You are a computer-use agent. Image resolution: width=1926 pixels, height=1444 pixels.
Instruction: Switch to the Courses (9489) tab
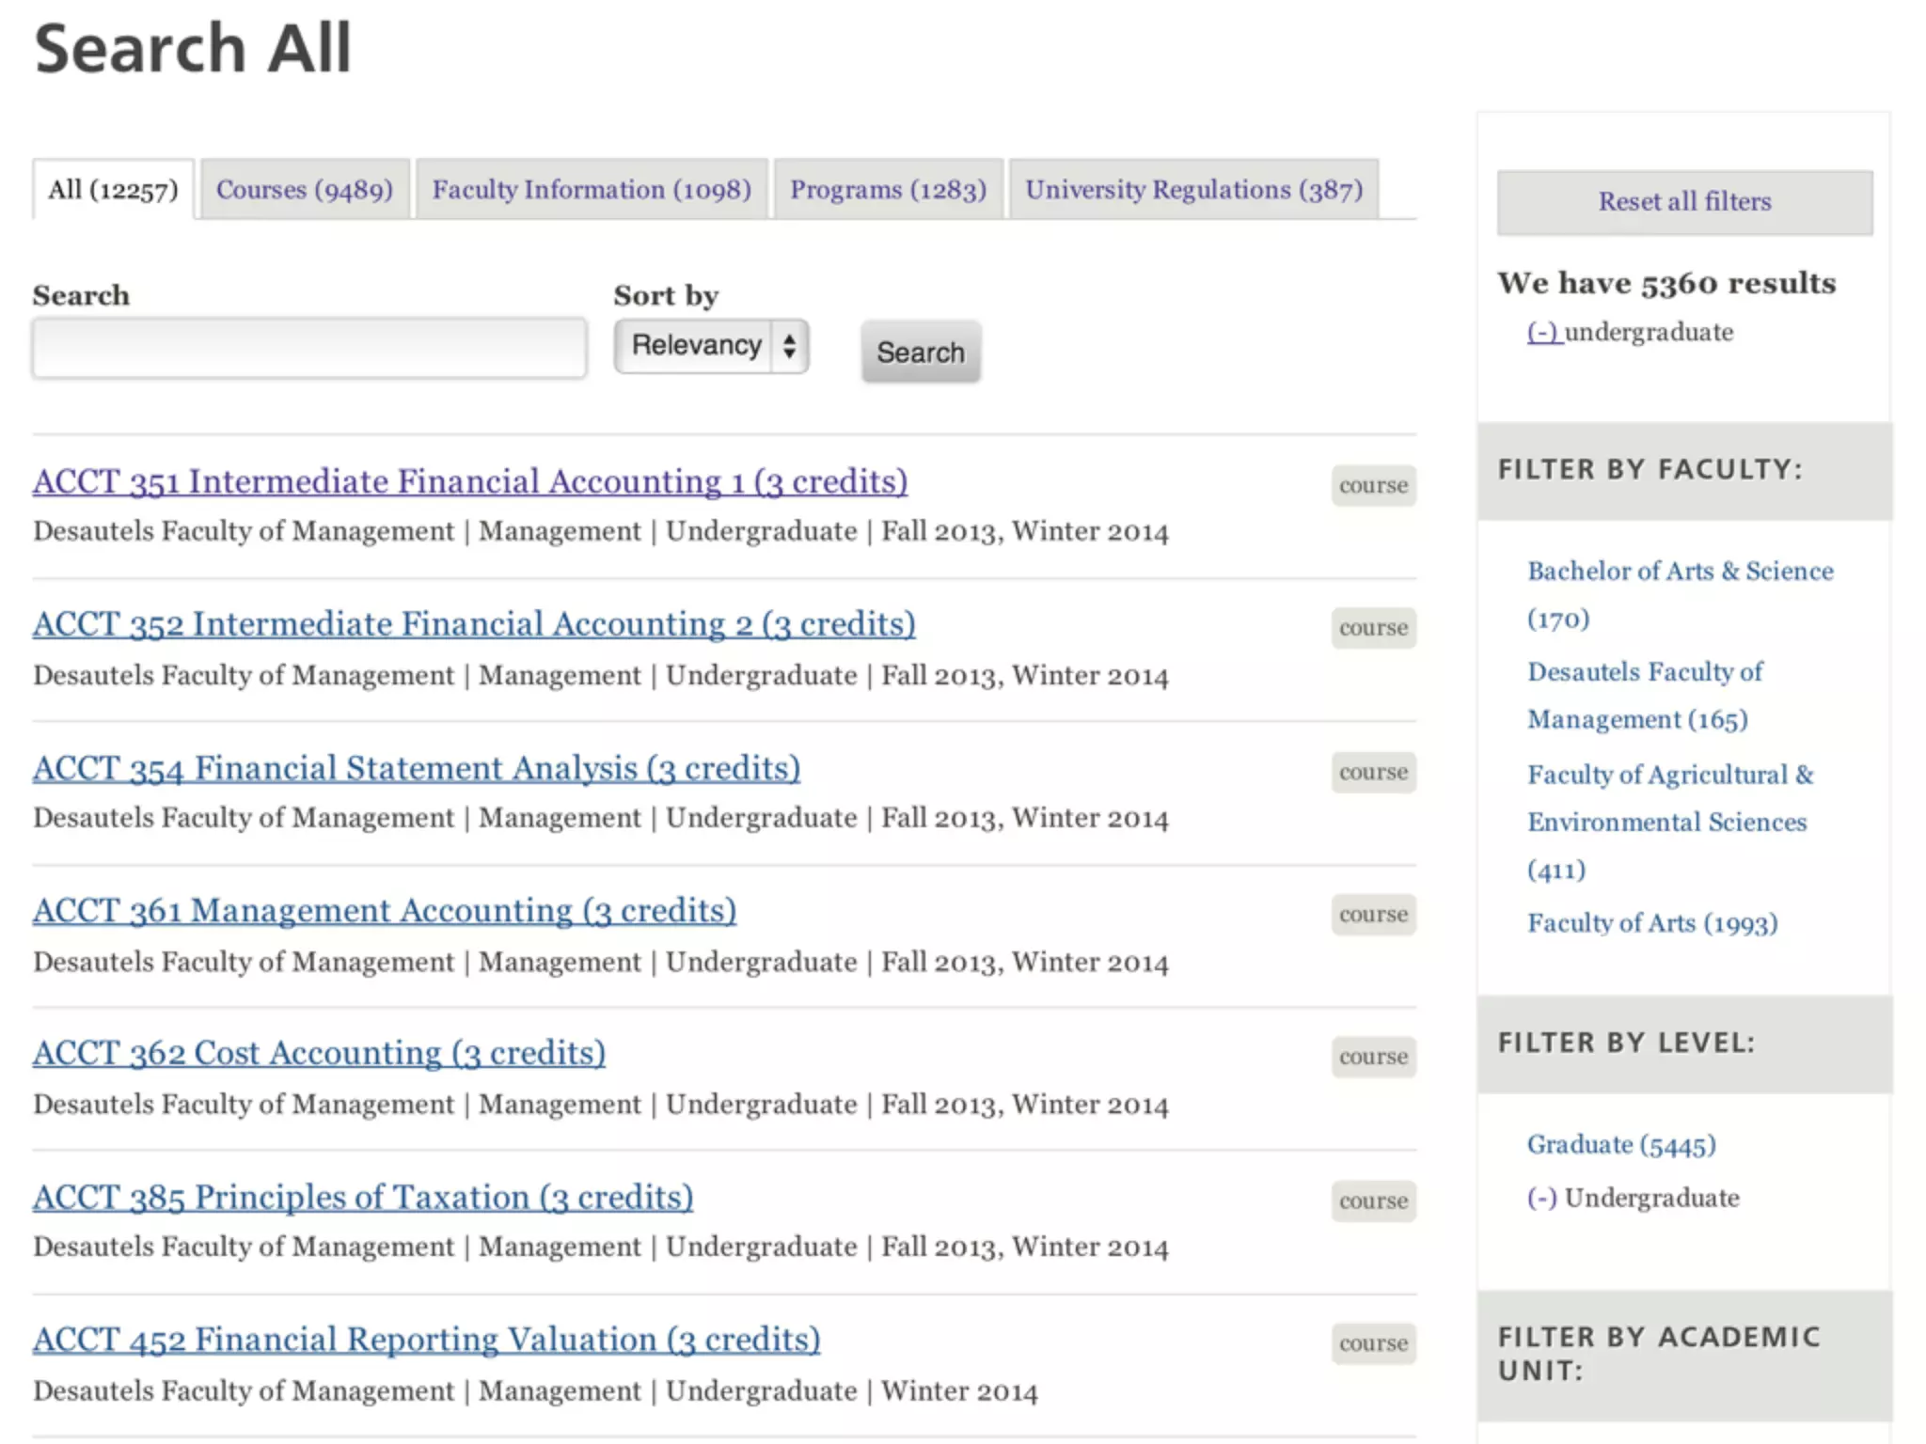click(304, 190)
